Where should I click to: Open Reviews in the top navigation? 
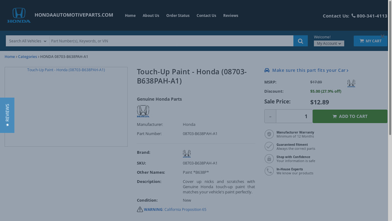(x=230, y=16)
